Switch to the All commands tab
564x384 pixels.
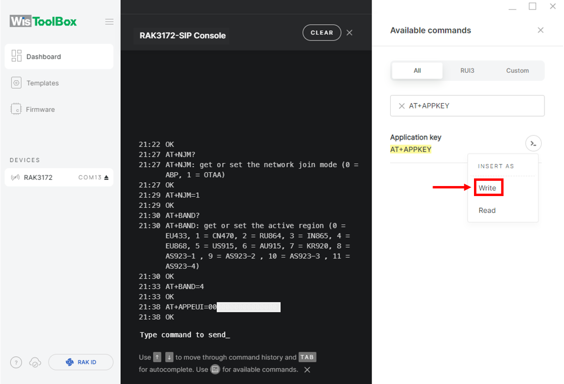click(417, 70)
